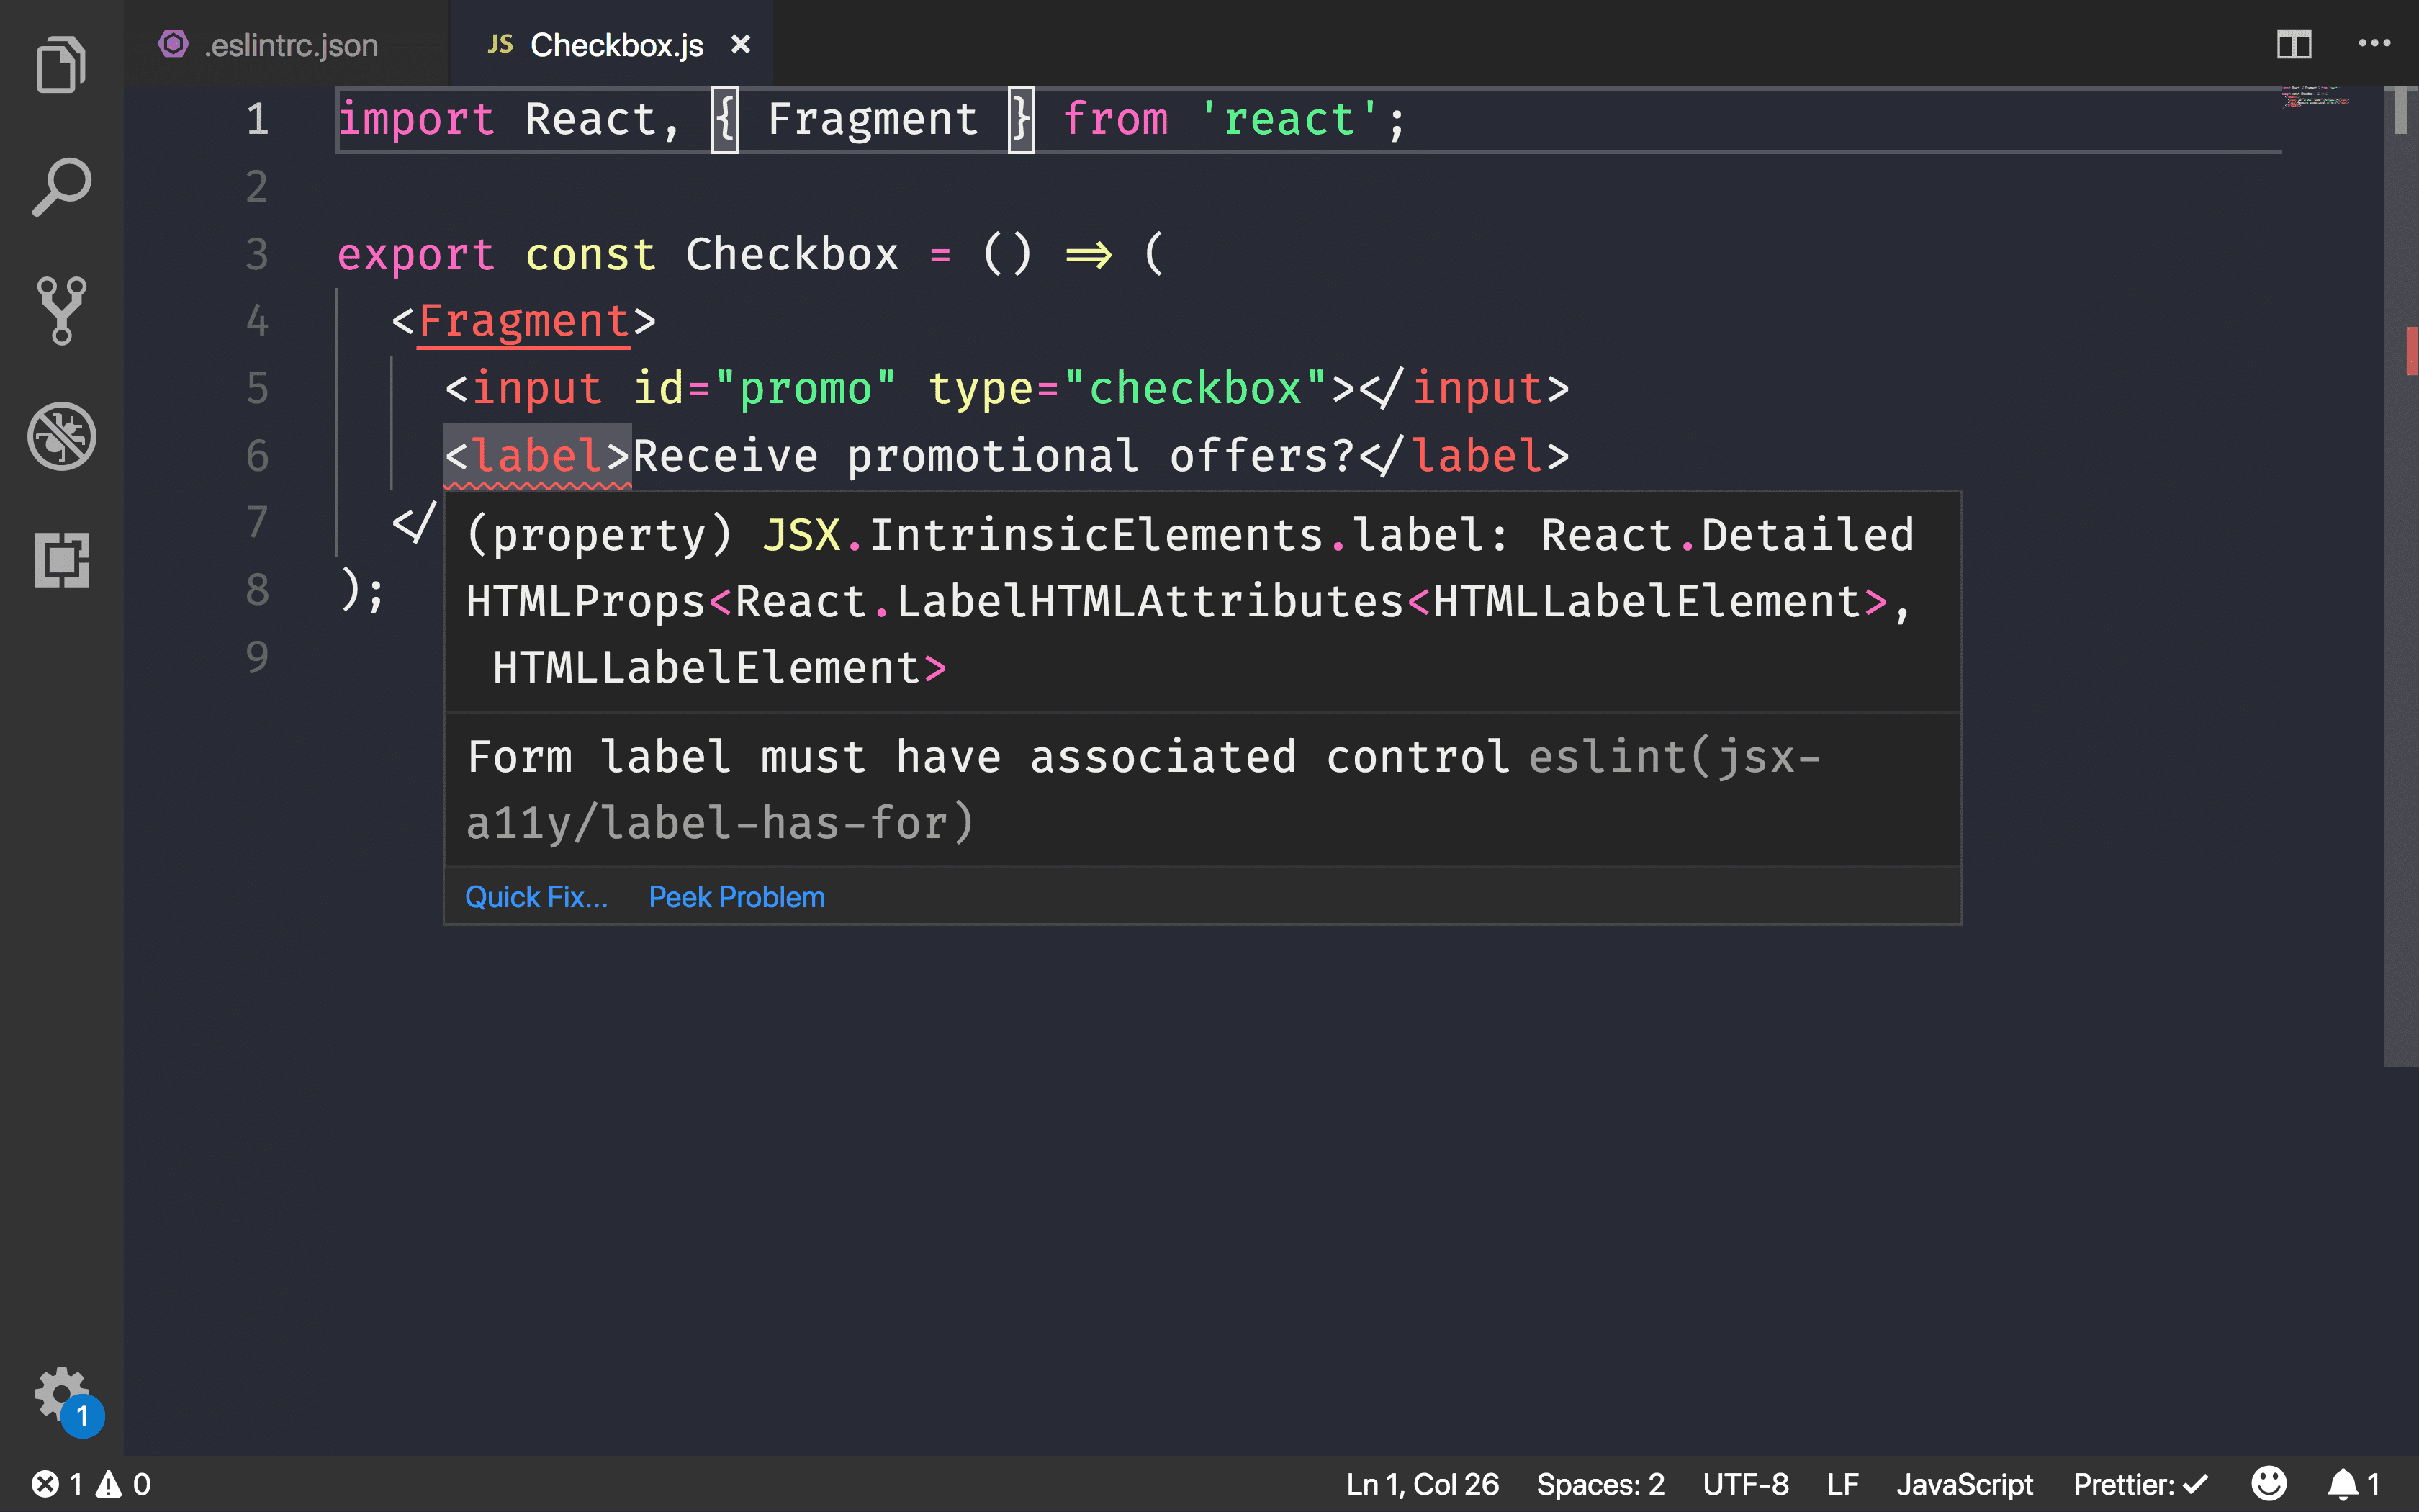Click Extensions icon in sidebar

61,561
